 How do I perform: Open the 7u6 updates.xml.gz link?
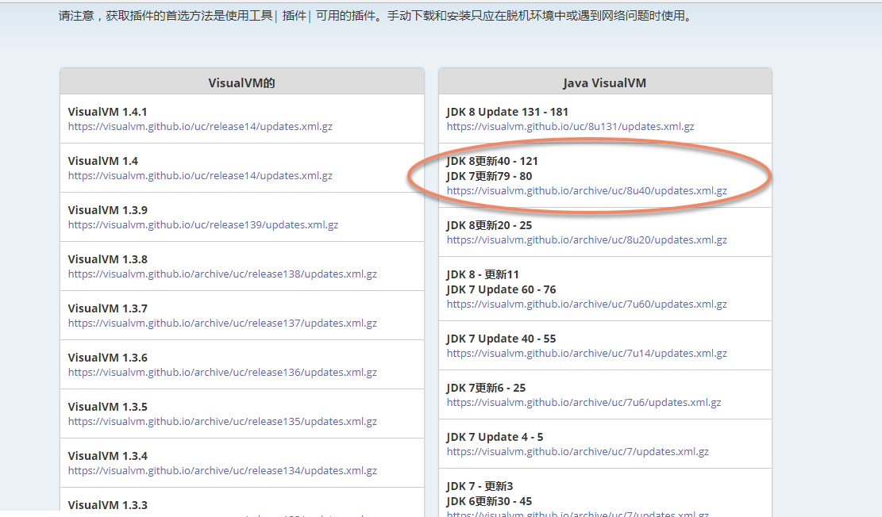[584, 402]
